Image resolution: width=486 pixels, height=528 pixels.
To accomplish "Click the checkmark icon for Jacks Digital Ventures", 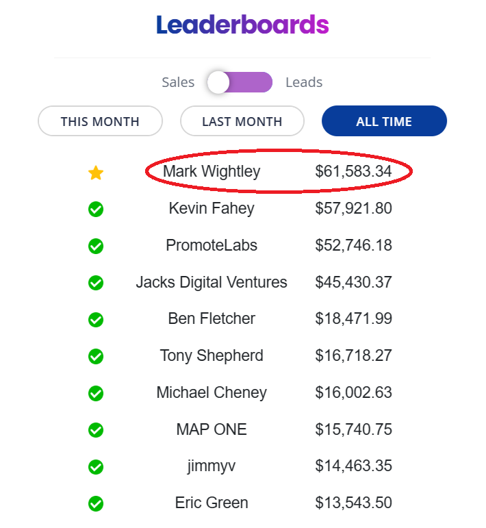I will [96, 283].
